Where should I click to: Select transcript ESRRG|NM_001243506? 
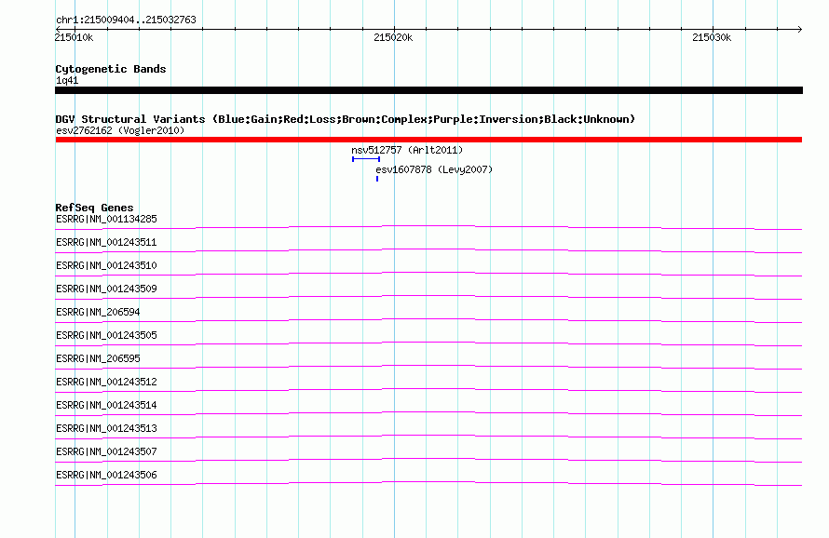pyautogui.click(x=106, y=475)
